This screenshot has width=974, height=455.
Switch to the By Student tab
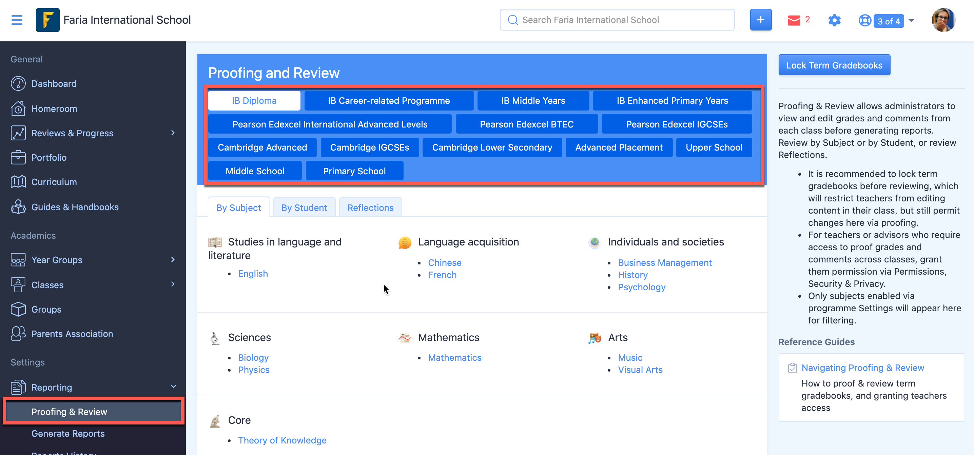coord(304,207)
